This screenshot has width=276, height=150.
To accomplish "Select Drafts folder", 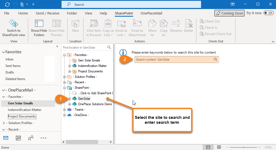I will pos(10,72).
